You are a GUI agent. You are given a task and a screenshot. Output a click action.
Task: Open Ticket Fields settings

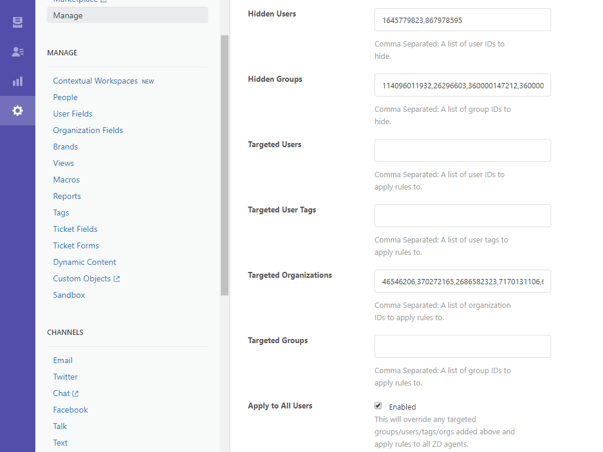75,230
